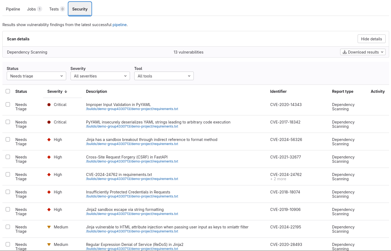
Task: Check the CVE-2020-14343 row checkbox
Action: click(x=8, y=104)
